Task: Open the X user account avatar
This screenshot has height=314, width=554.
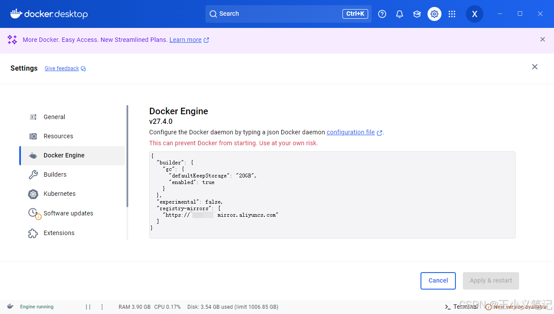Action: 475,14
